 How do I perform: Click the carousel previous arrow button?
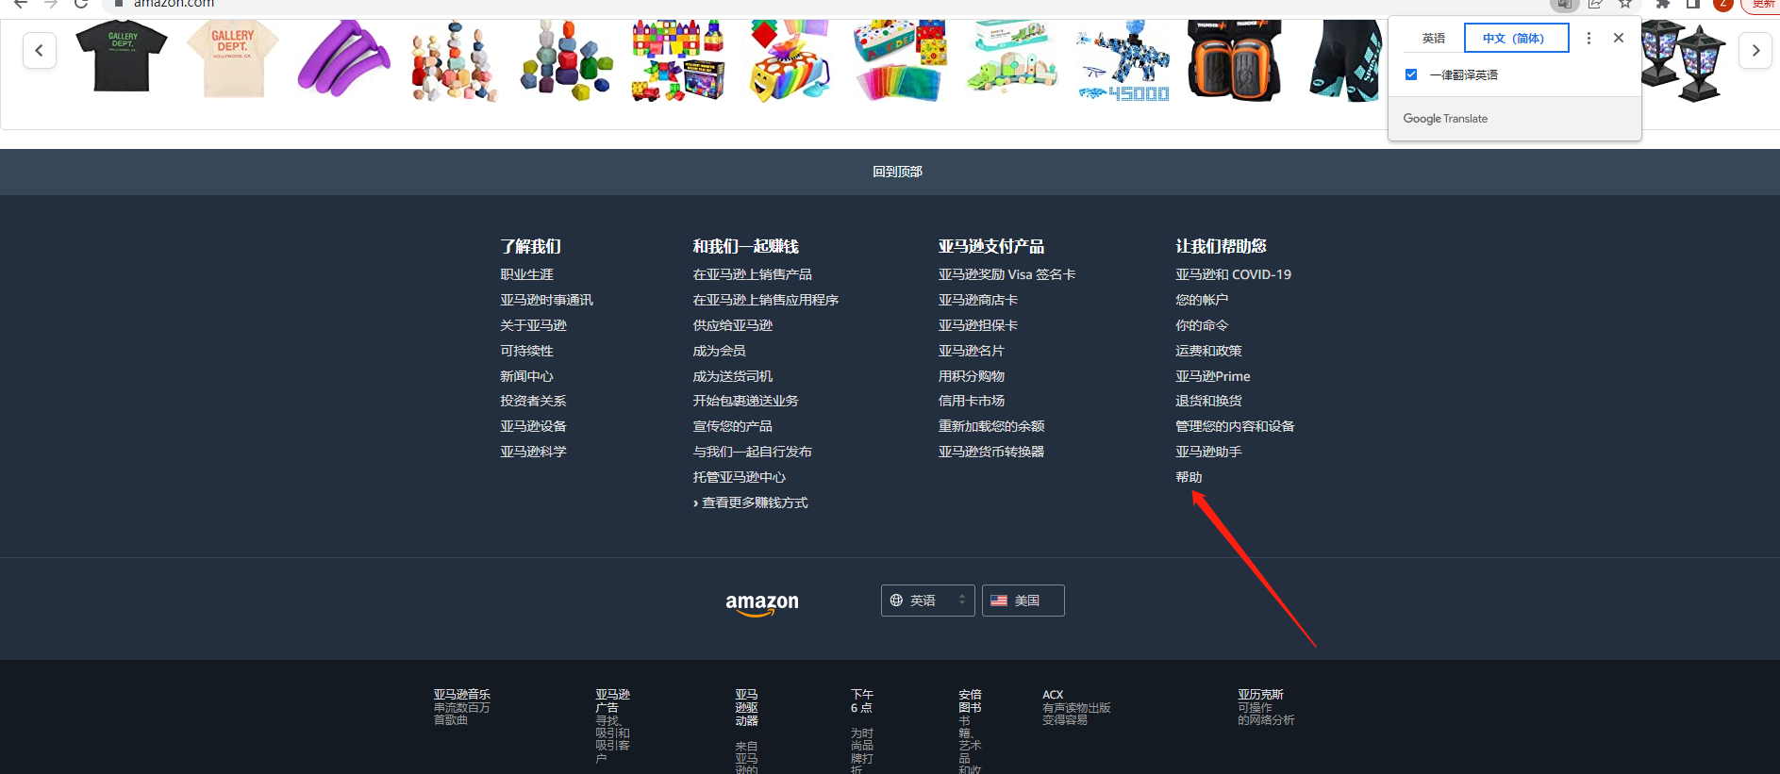click(x=39, y=51)
